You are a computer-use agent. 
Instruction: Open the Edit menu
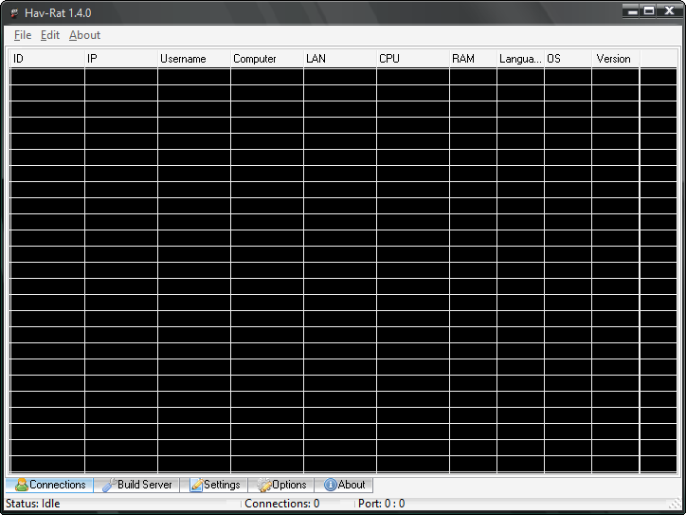[50, 35]
